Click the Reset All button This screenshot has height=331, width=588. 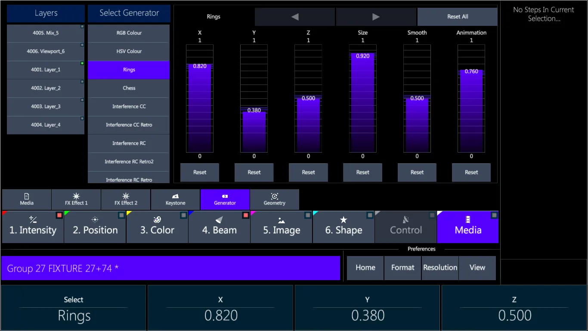[458, 17]
